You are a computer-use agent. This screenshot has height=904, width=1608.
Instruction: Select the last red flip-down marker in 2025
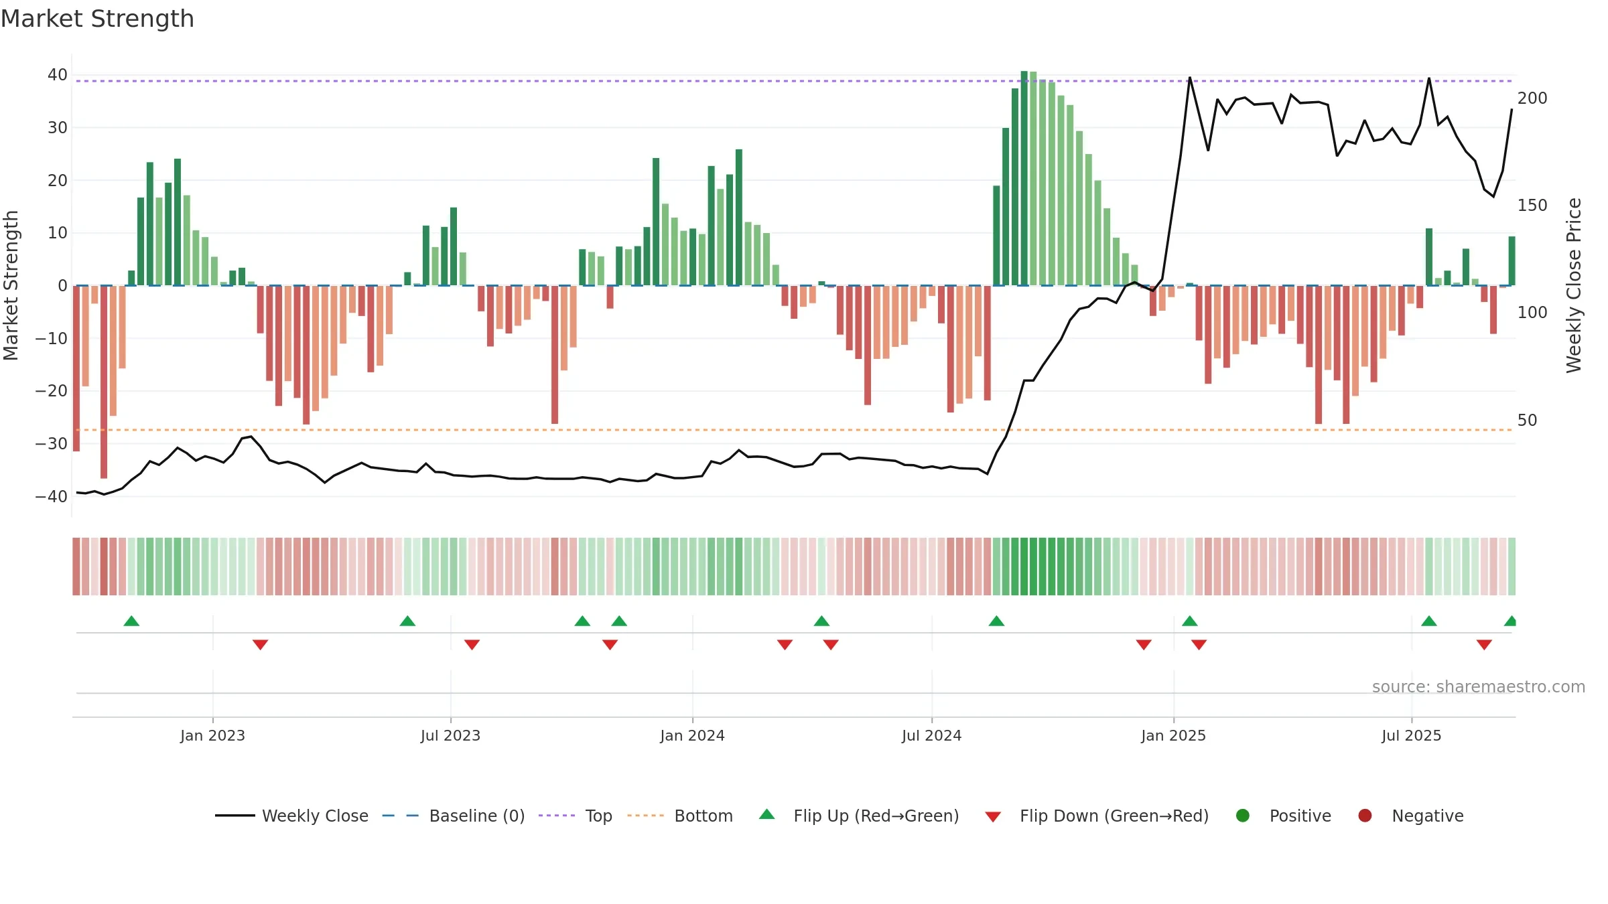coord(1484,645)
